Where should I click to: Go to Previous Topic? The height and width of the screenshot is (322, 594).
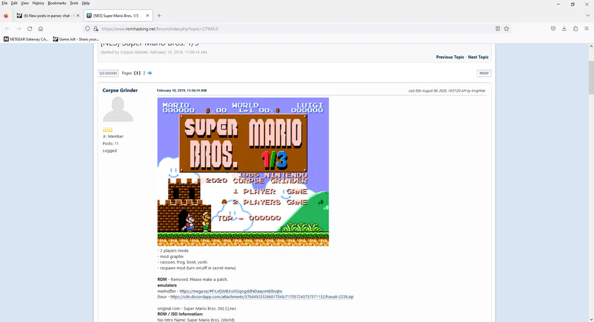click(449, 57)
